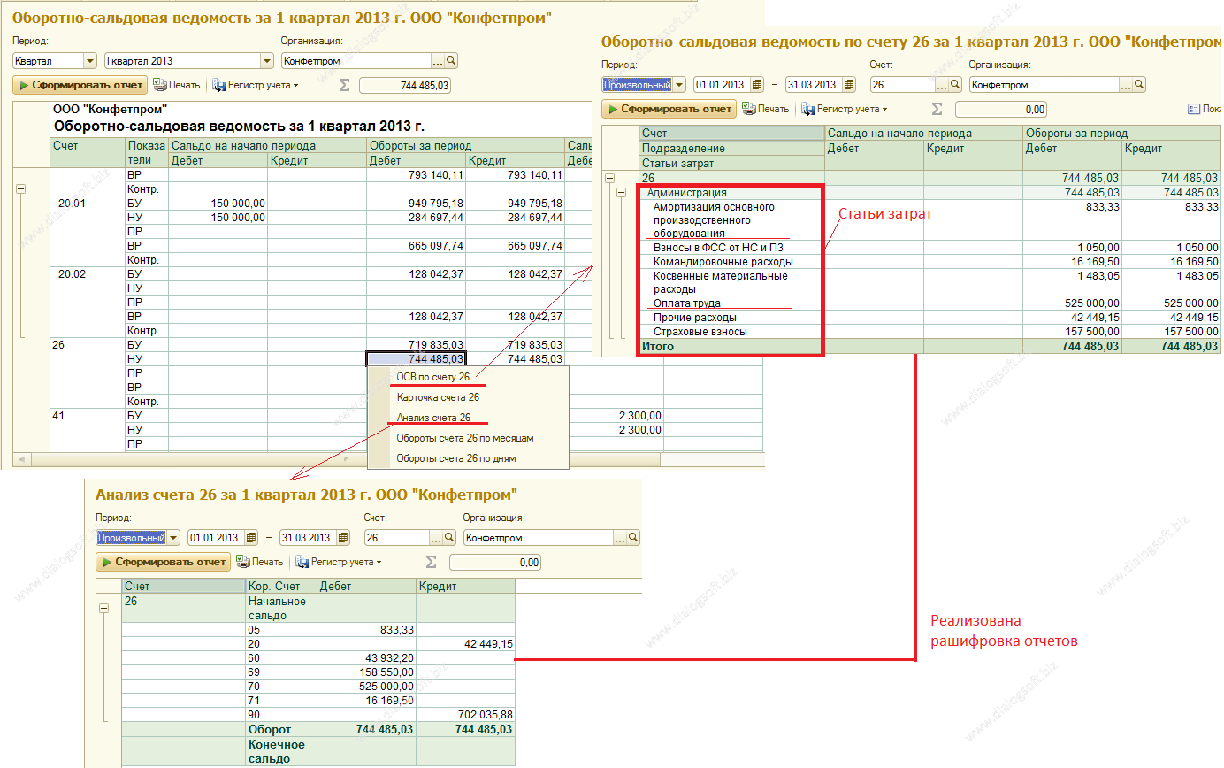The width and height of the screenshot is (1224, 768).
Task: Click into Организация field in Анализ счета 26 window
Action: (x=539, y=538)
